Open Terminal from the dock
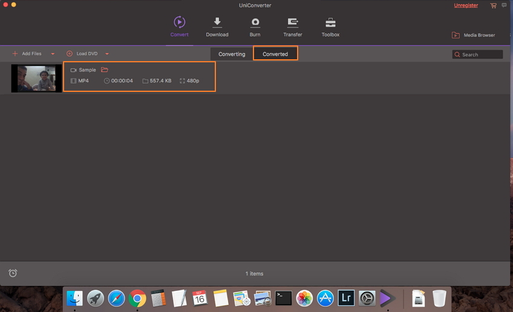 click(283, 298)
